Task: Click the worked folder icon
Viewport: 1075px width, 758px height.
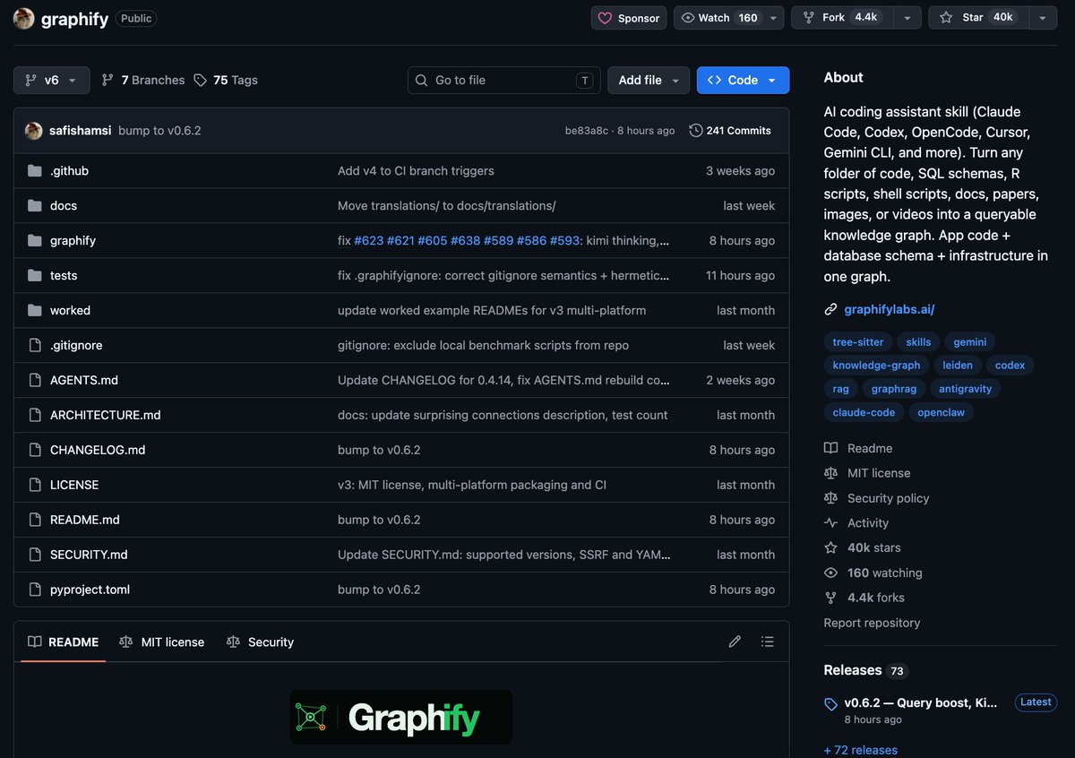Action: coord(35,311)
